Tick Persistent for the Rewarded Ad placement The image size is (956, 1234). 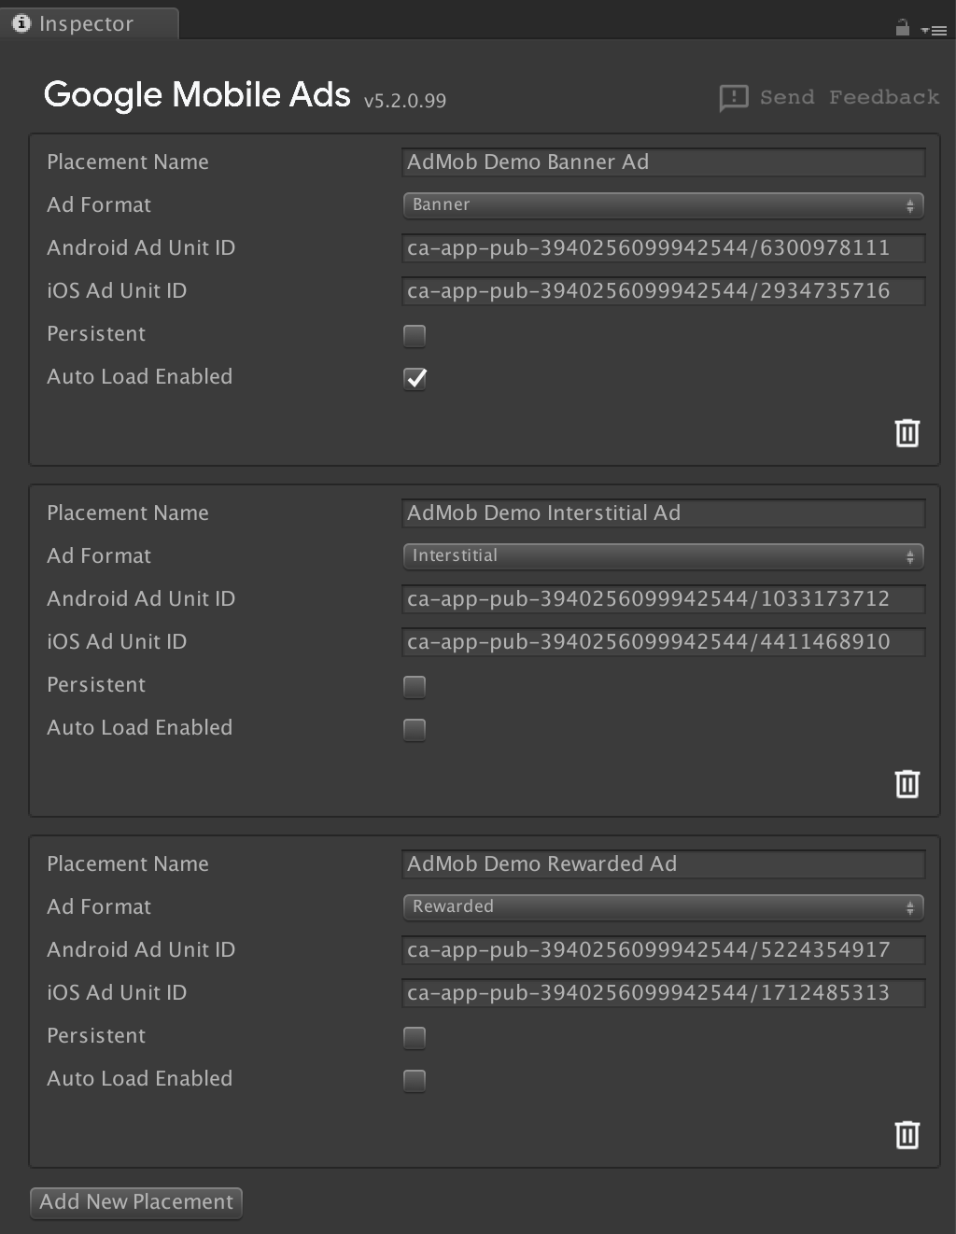(x=415, y=1037)
